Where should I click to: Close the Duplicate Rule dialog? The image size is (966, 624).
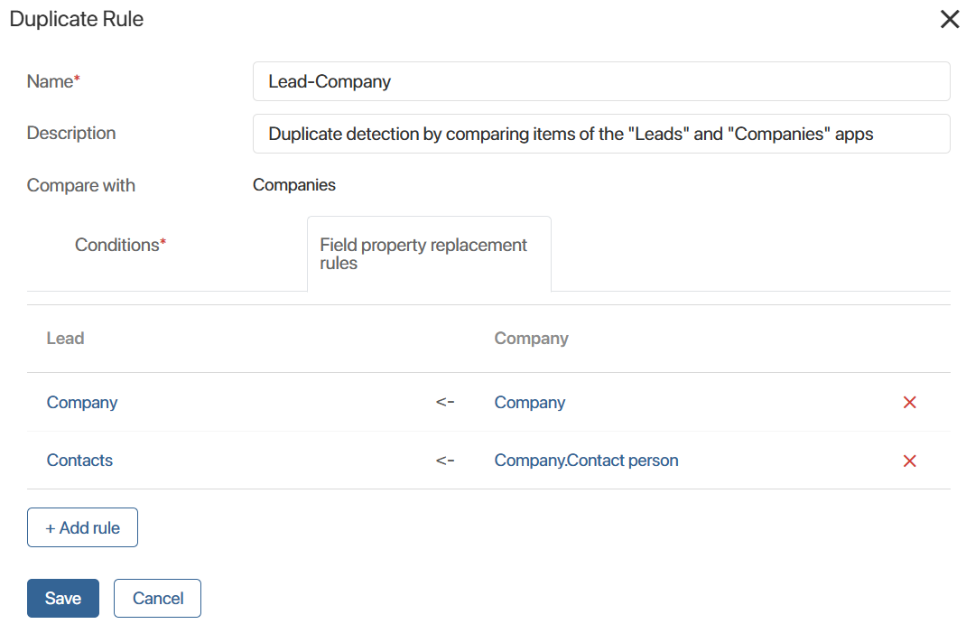point(949,18)
